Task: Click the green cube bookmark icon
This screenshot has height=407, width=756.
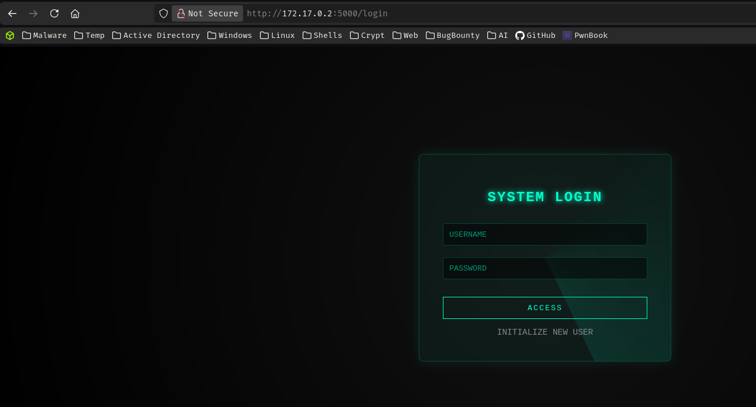Action: (x=10, y=36)
